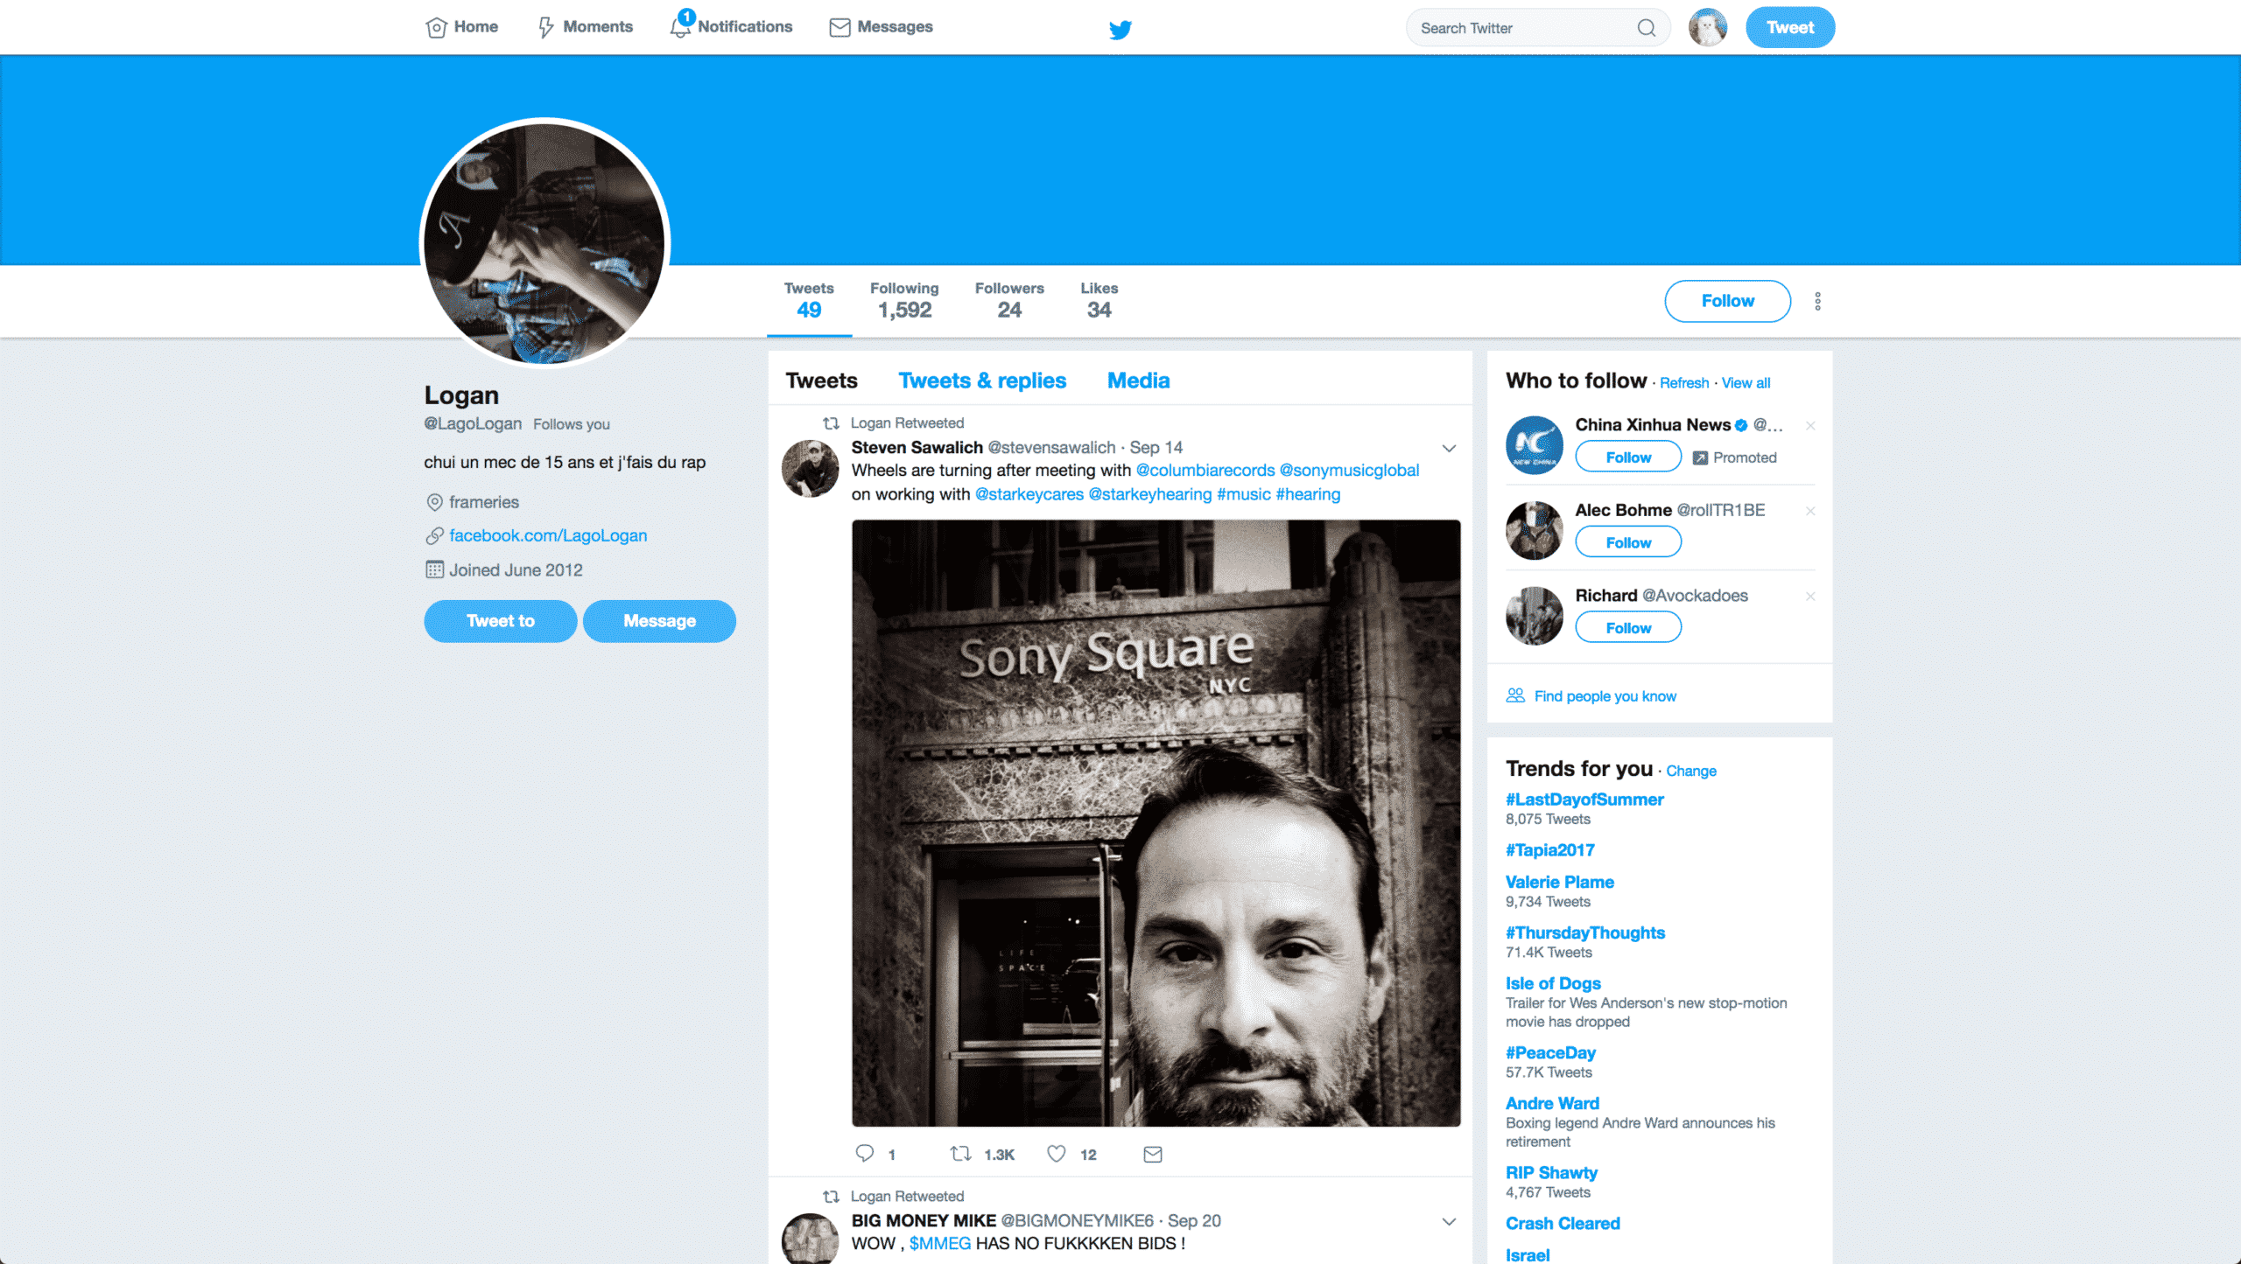Retweet the Steven Sawalich tweet
Screen dimensions: 2241x1264
960,1153
